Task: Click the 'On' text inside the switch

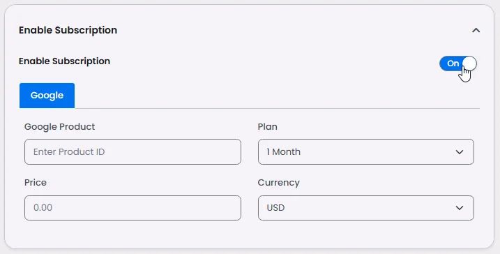Action: pyautogui.click(x=453, y=63)
